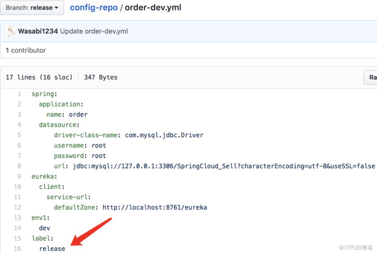The height and width of the screenshot is (254, 377).
Task: Open the Update order-dev.yml commit message
Action: coord(94,31)
